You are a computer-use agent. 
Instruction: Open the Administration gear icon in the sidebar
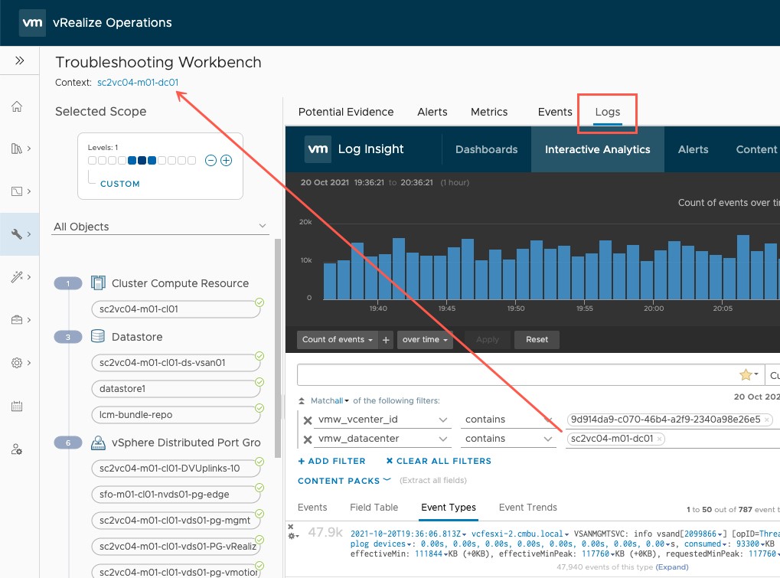[17, 363]
